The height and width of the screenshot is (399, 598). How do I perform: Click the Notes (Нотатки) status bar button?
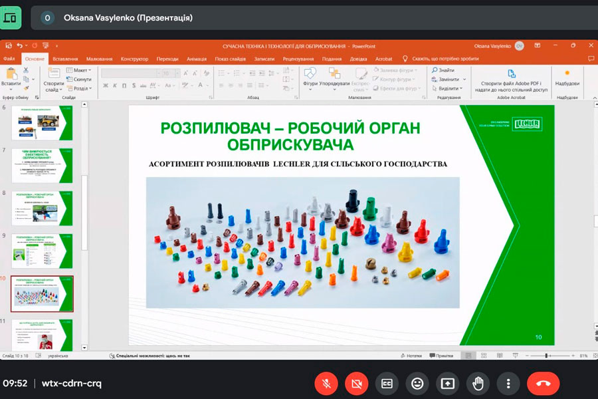click(411, 356)
